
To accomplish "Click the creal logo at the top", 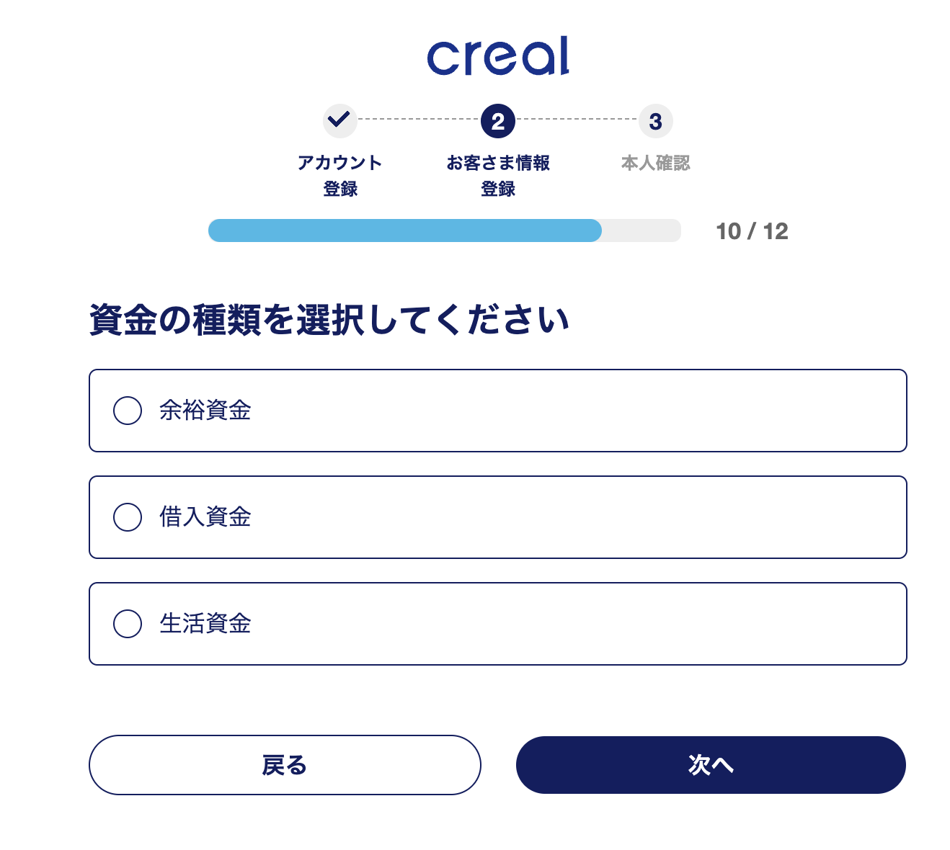I will point(497,58).
